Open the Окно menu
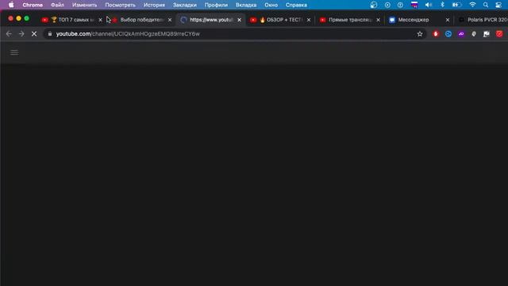508x286 pixels. coord(271,5)
